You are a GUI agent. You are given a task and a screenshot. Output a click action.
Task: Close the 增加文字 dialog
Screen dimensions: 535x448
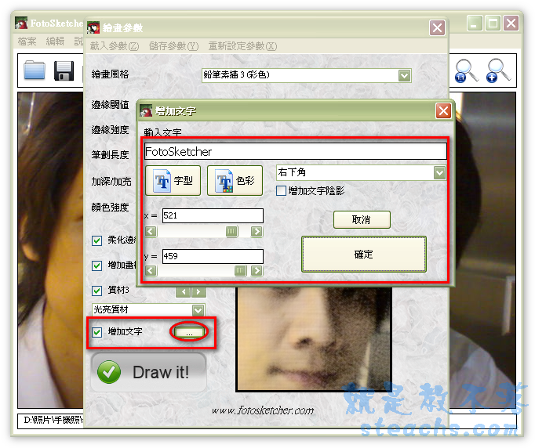click(x=443, y=110)
